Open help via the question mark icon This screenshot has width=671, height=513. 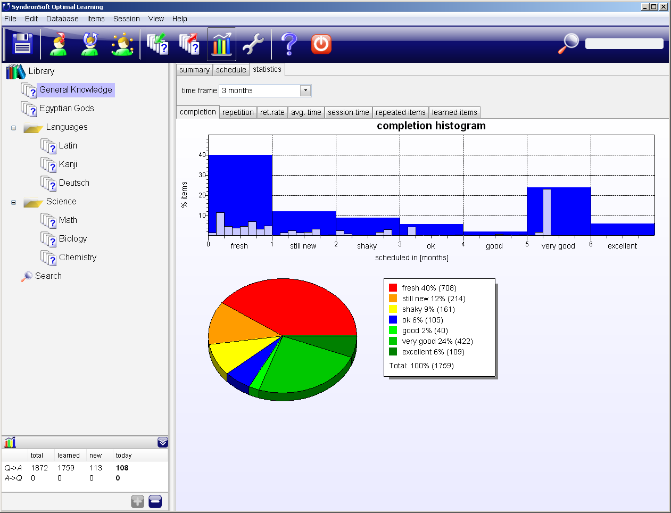coord(289,44)
